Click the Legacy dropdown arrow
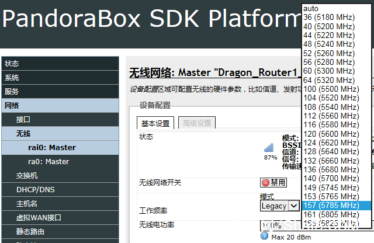Viewport: 374px width, 243px height. click(294, 206)
